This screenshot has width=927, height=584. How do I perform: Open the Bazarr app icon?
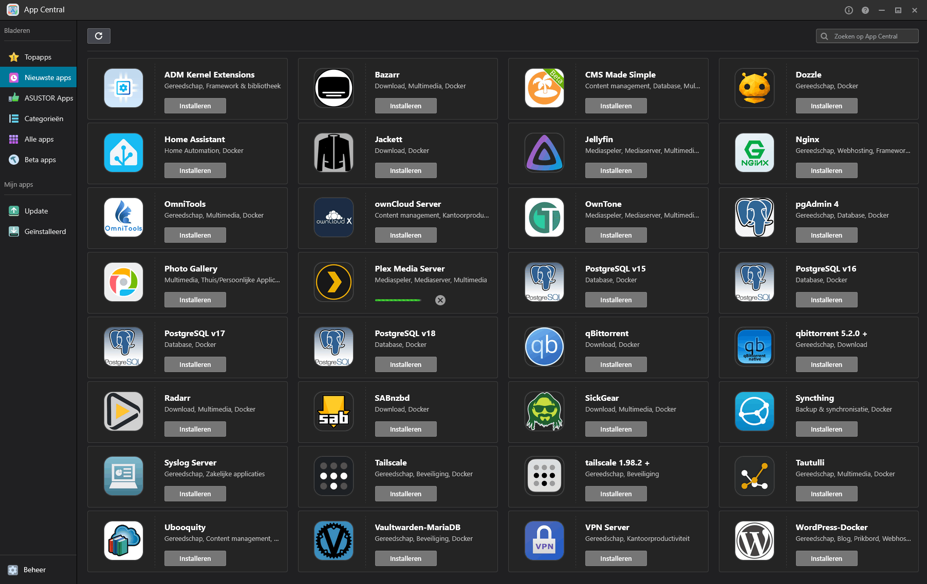(333, 88)
